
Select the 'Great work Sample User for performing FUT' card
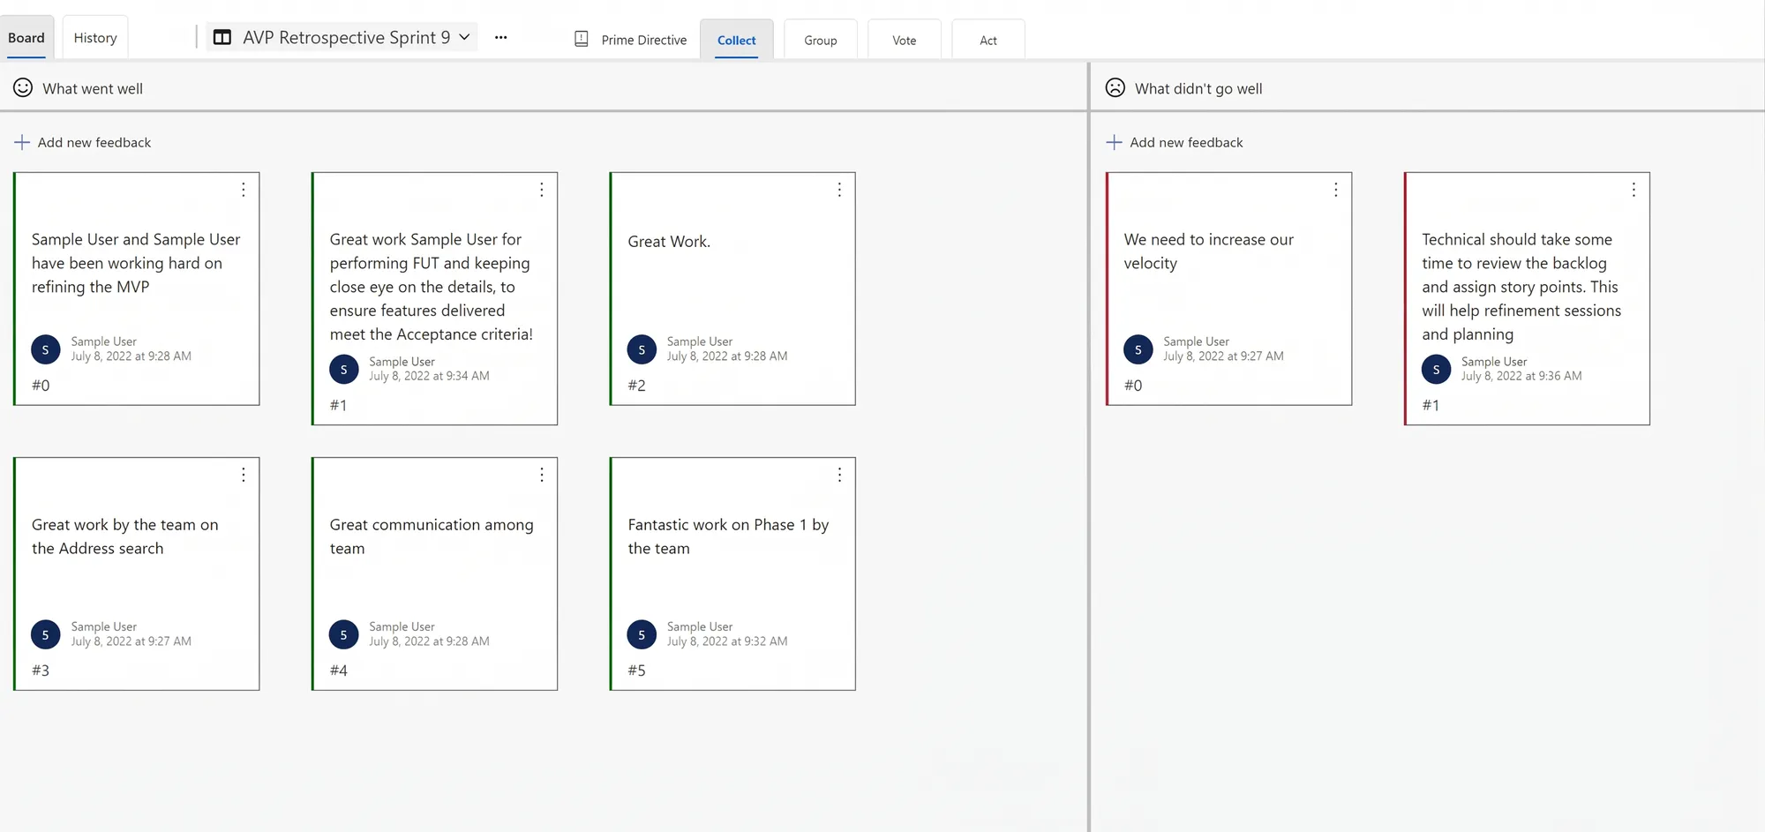pos(434,298)
